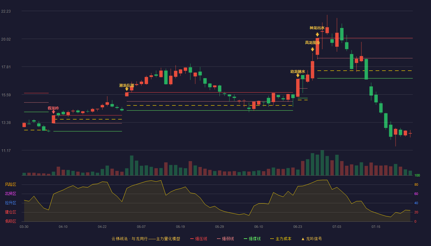
Task: Select the 建仓区 zone label
Action: [10, 212]
